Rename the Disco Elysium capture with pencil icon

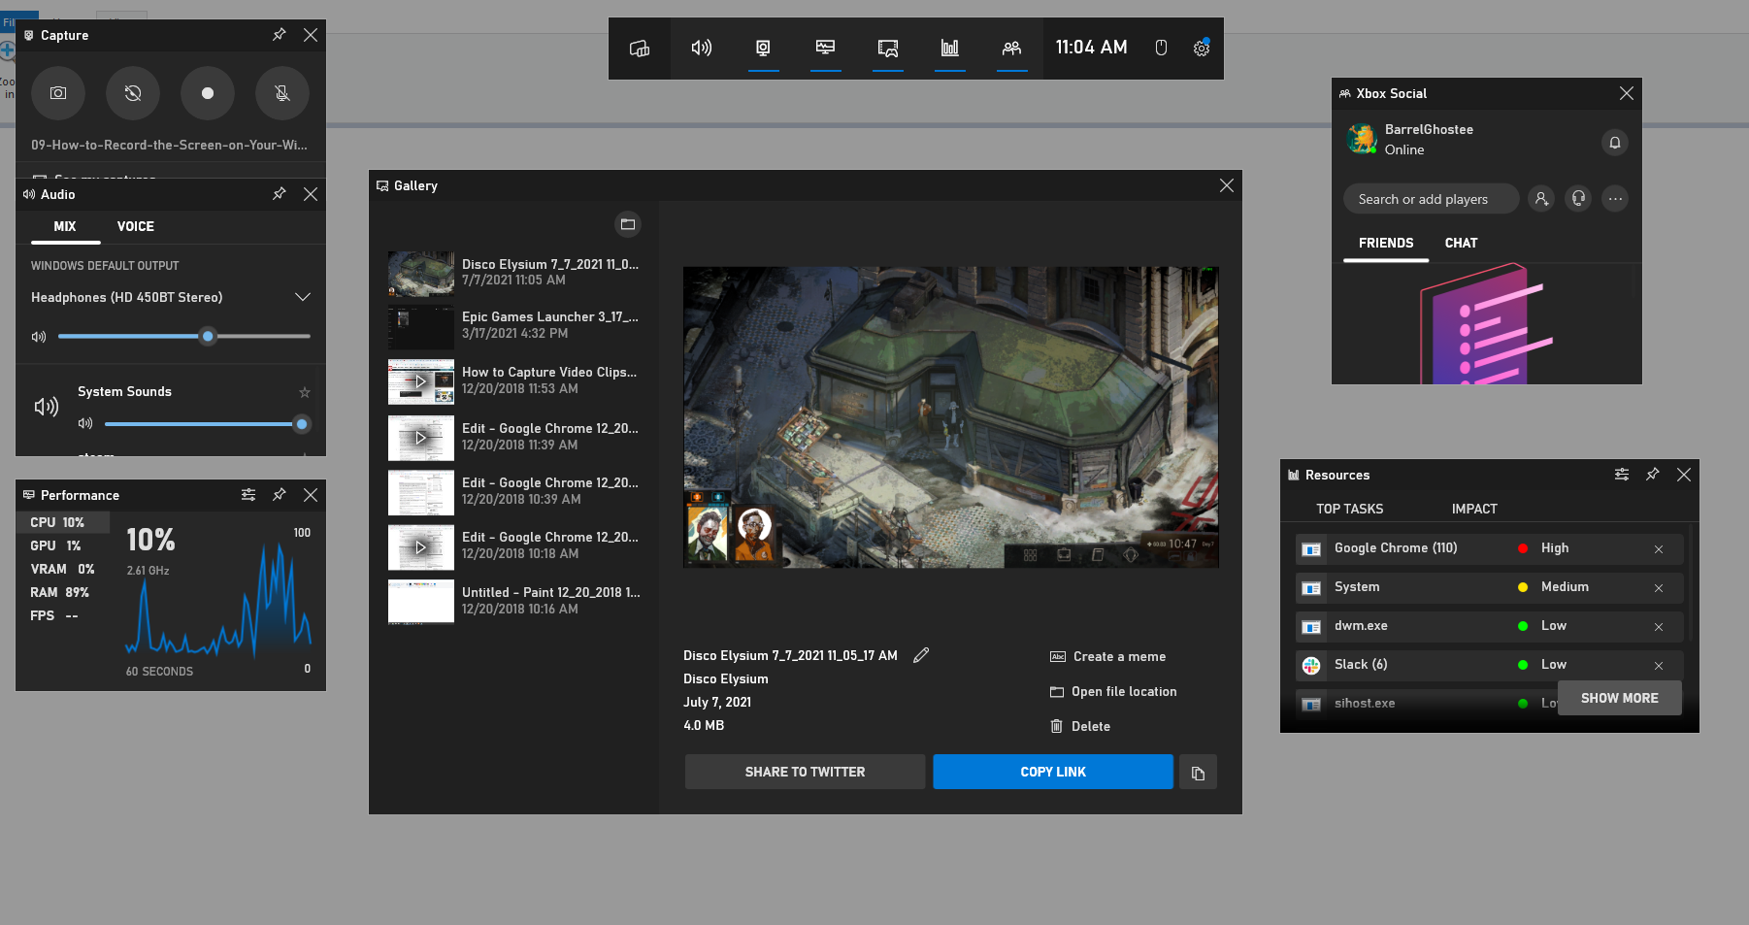tap(921, 655)
